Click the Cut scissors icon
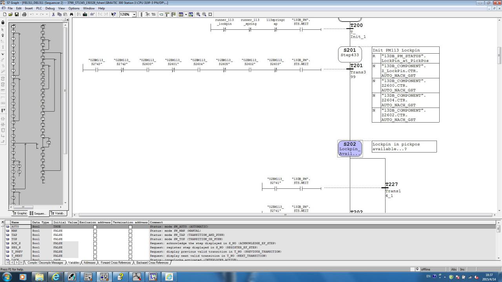This screenshot has width=502, height=282. pyautogui.click(x=53, y=14)
